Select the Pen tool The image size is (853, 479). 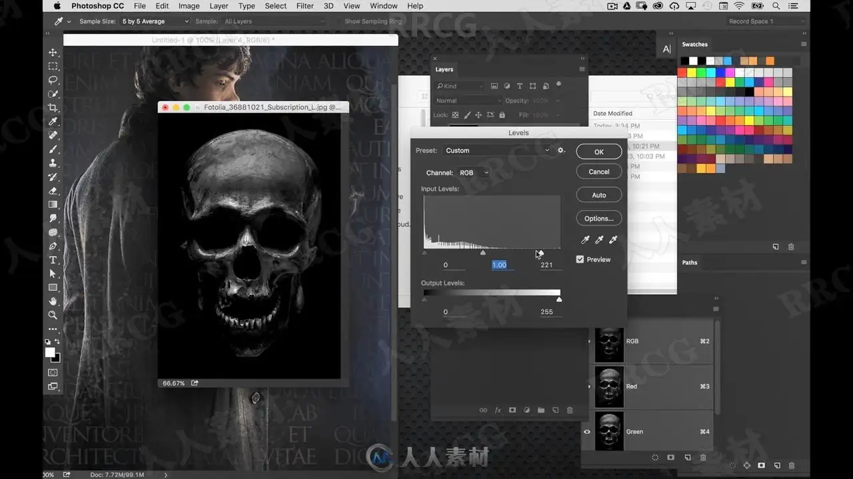53,246
